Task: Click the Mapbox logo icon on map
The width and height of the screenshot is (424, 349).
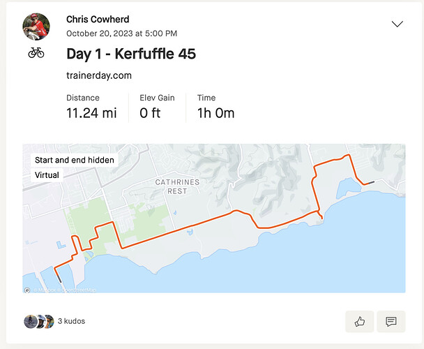Action: coord(27,290)
